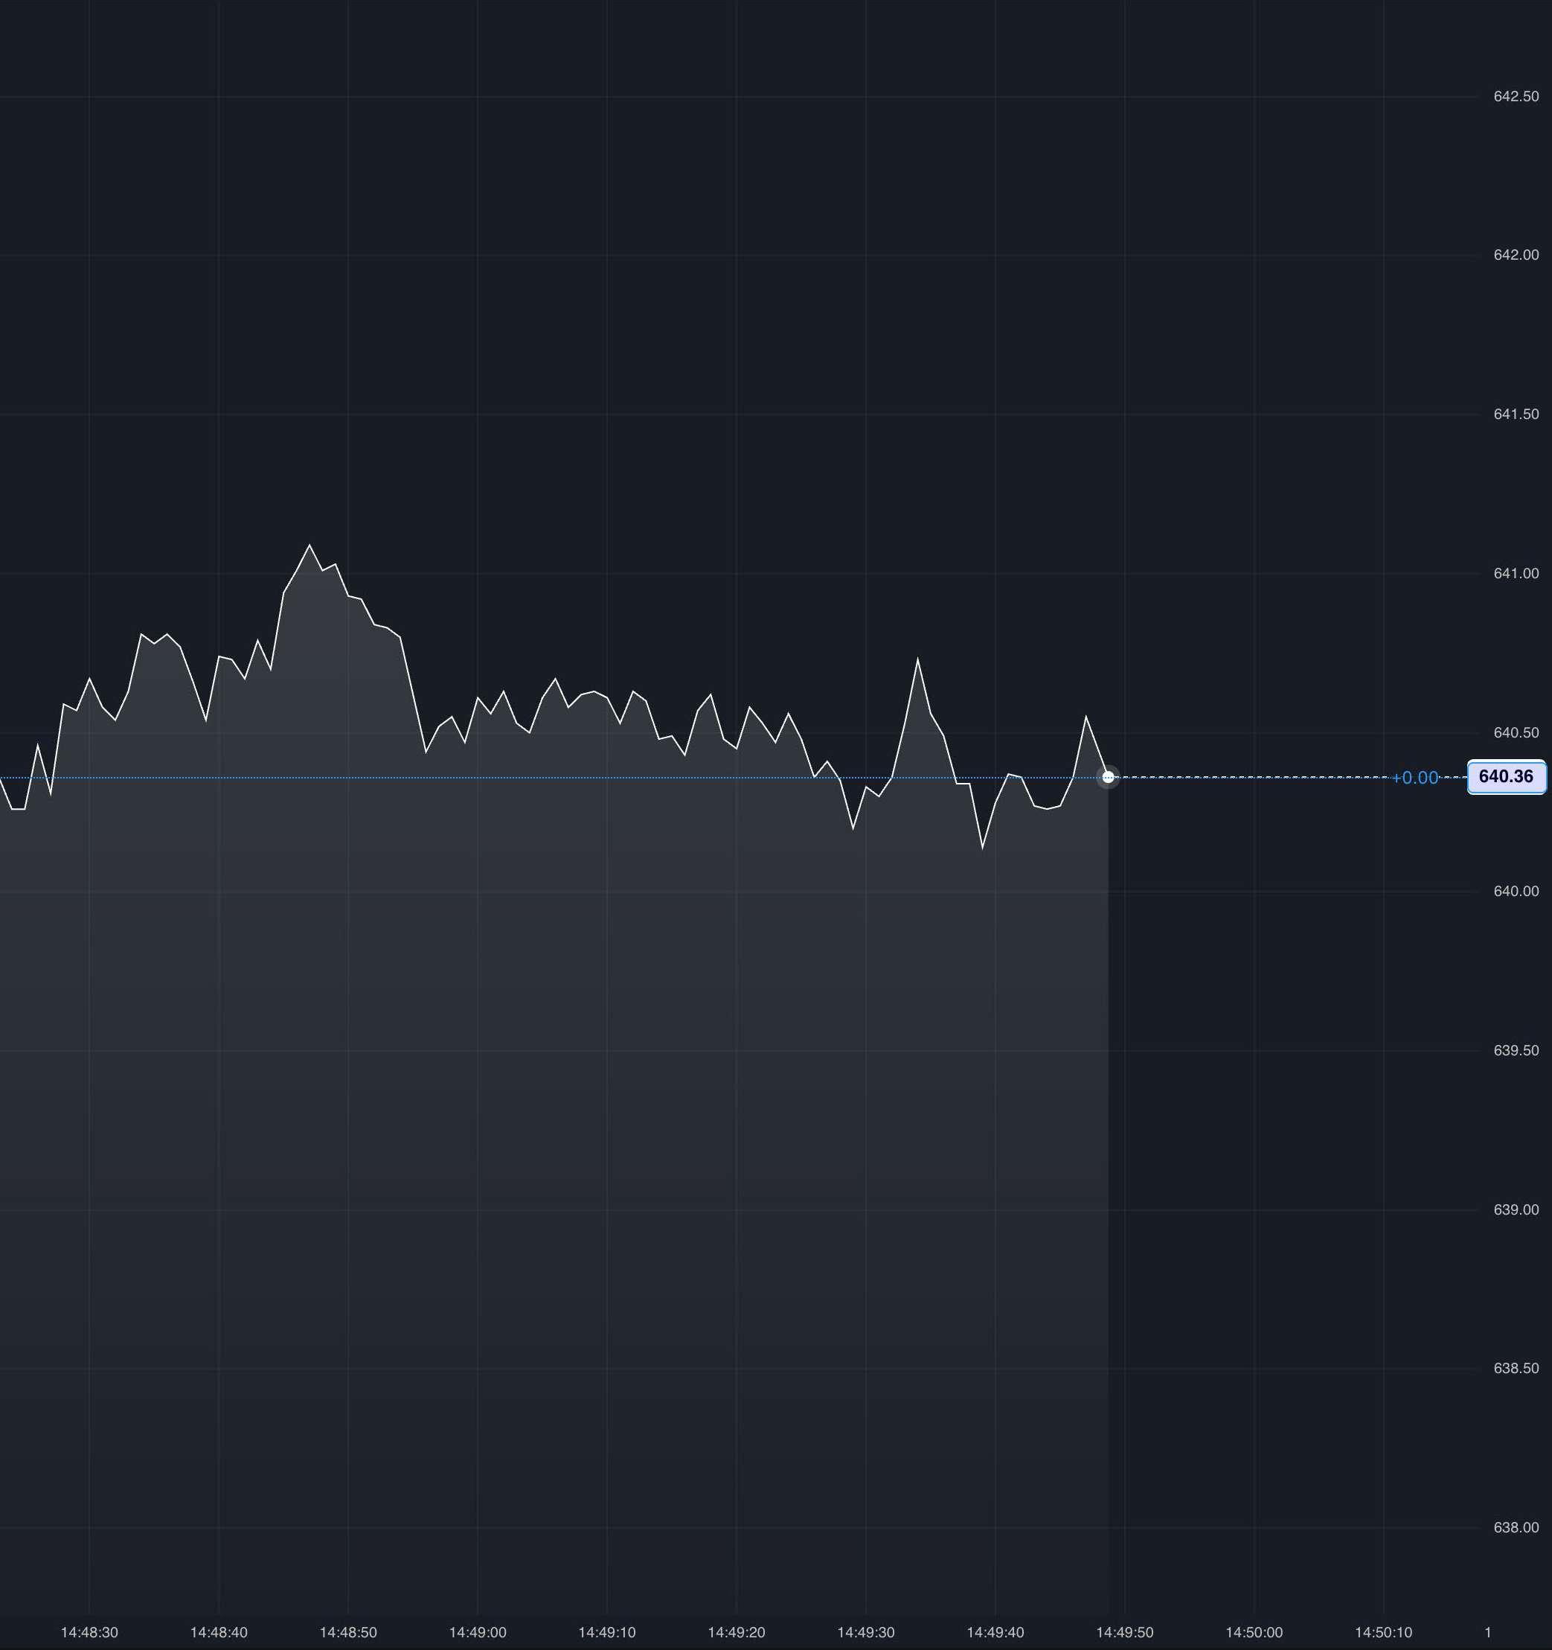Click the 14:48:30 time axis label

[89, 1633]
